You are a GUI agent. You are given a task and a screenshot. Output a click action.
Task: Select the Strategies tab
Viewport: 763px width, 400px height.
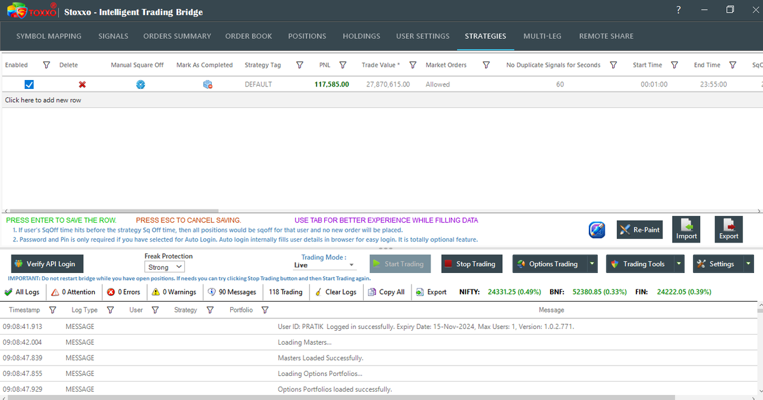point(485,36)
